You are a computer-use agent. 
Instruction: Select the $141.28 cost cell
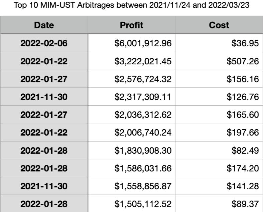coord(243,186)
